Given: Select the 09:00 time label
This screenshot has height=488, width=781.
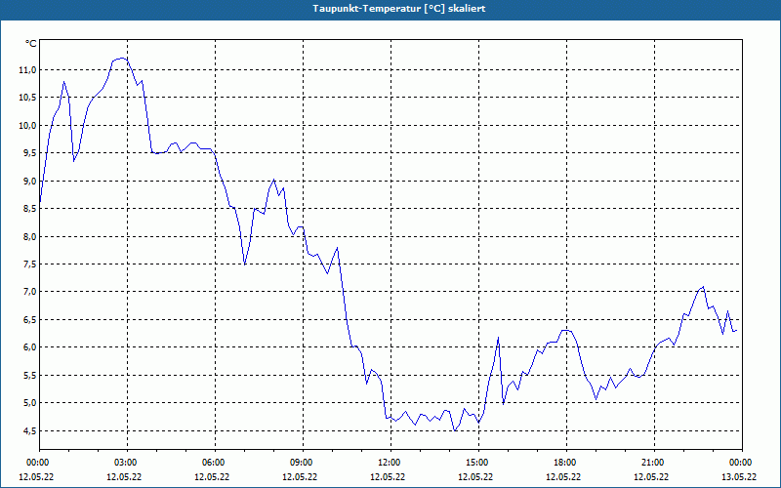Looking at the screenshot, I should tap(303, 463).
